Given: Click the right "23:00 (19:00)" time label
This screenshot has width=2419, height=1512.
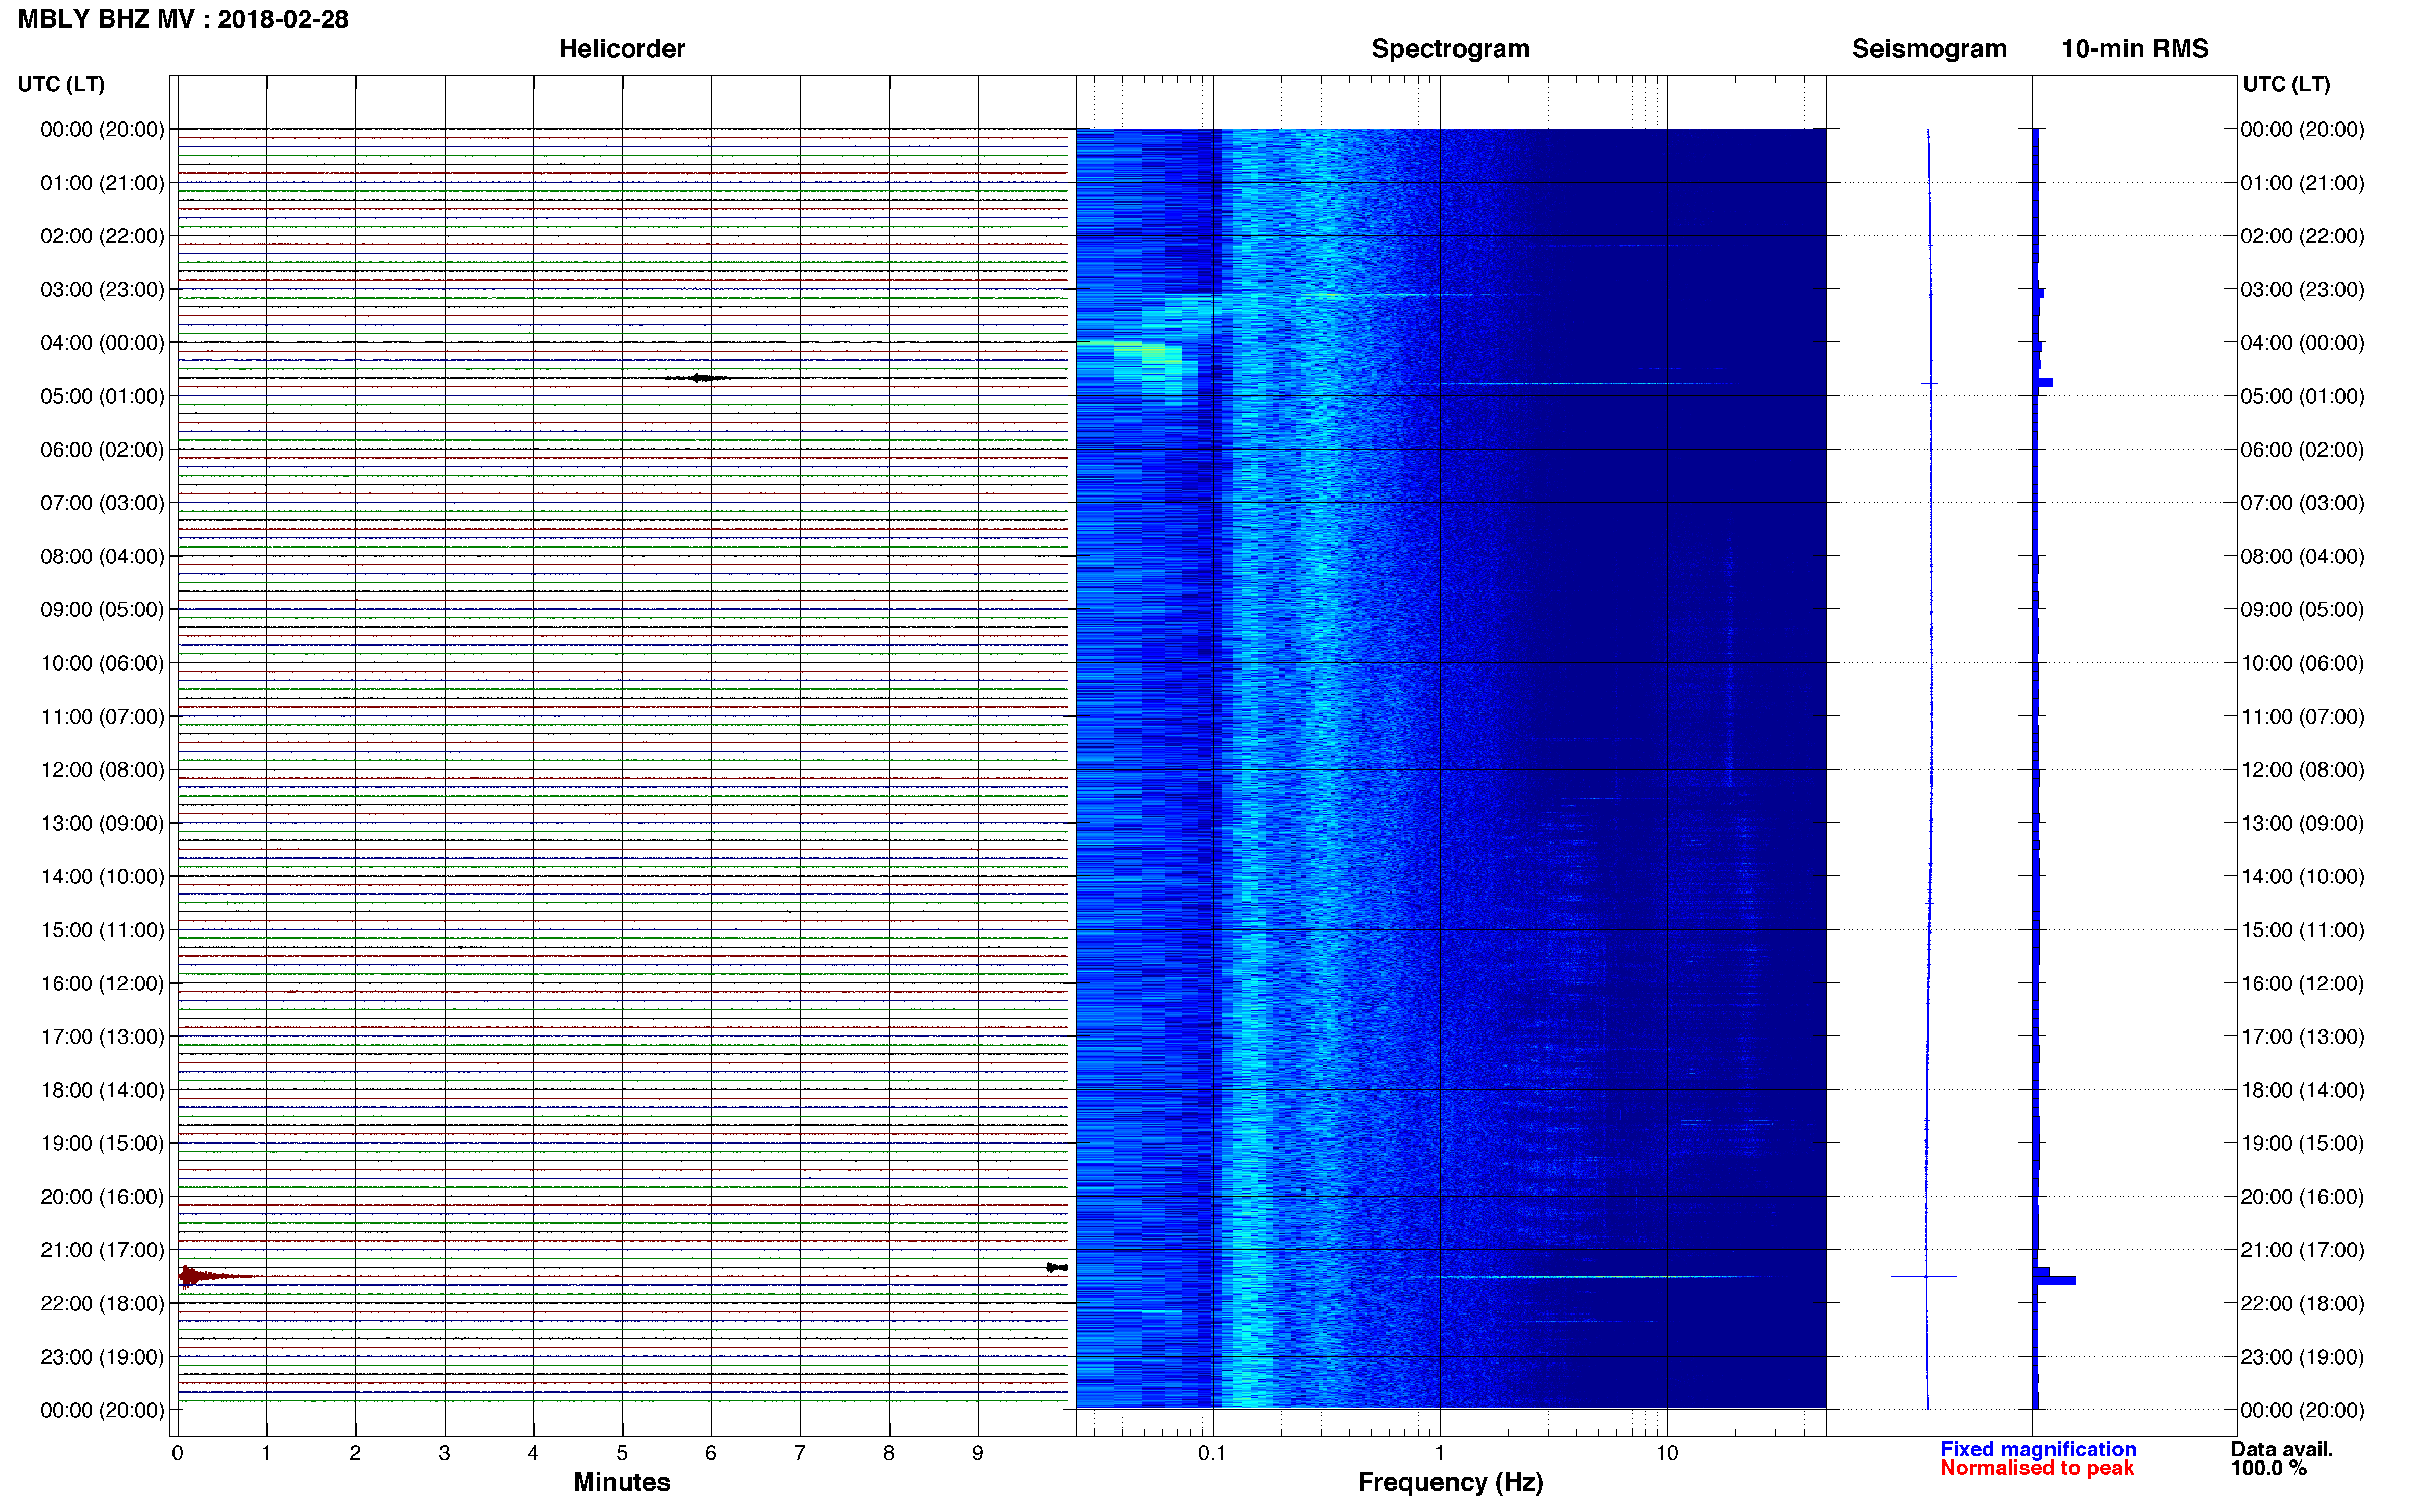Looking at the screenshot, I should pos(2302,1357).
